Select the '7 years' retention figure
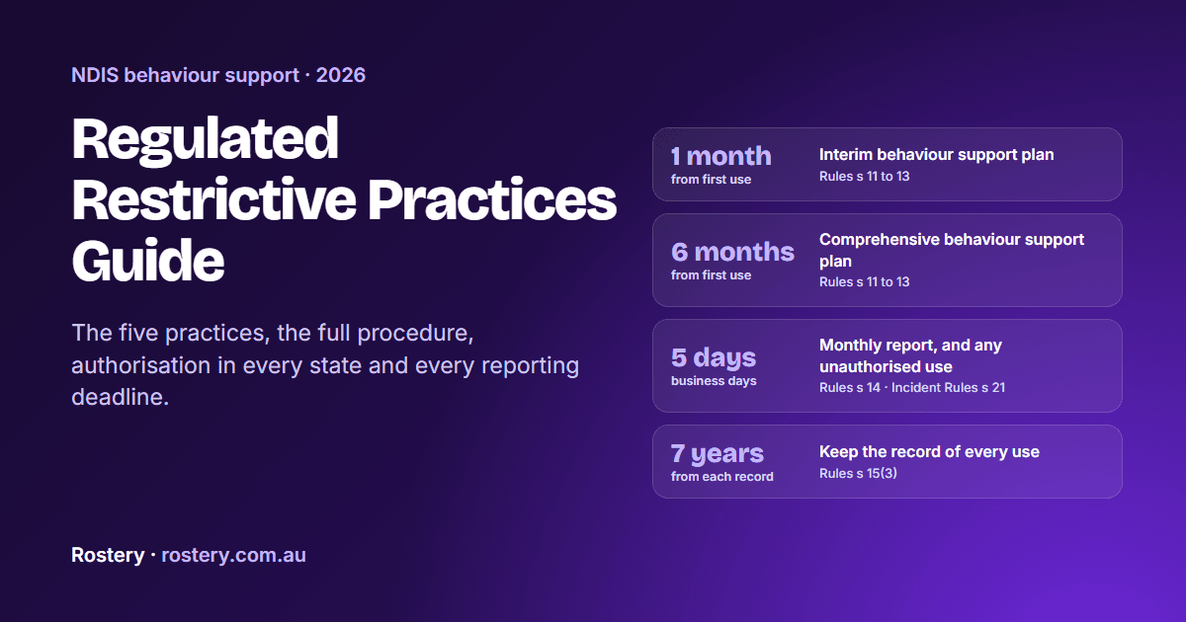1186x622 pixels. pyautogui.click(x=718, y=453)
